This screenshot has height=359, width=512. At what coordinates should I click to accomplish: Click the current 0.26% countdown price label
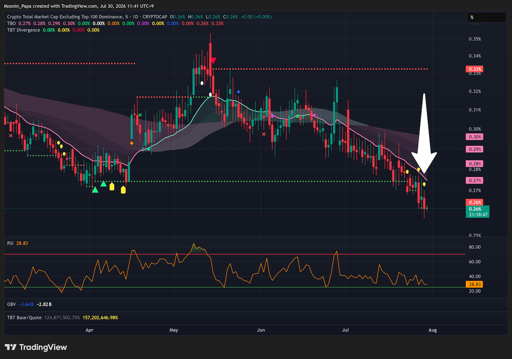click(477, 212)
